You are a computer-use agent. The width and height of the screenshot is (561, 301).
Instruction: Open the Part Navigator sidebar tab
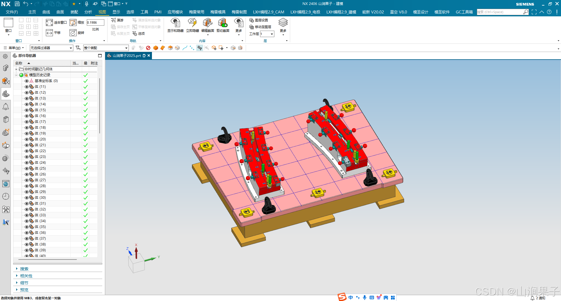click(x=6, y=94)
